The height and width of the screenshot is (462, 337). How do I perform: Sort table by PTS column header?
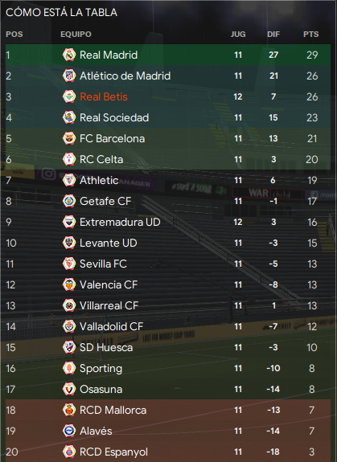(x=311, y=35)
